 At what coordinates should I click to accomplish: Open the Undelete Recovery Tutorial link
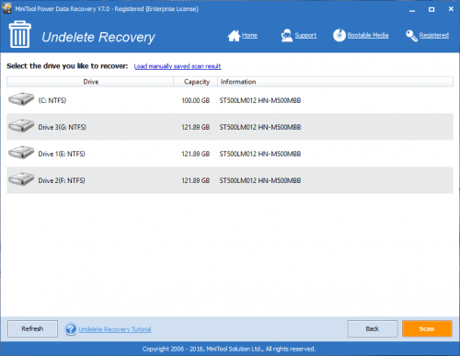tap(115, 329)
